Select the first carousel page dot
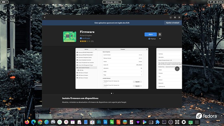 pyautogui.click(x=111, y=93)
